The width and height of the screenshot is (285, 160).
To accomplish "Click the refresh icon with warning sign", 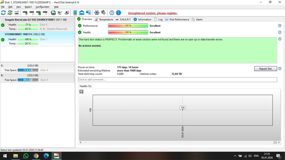I will click(10, 13).
